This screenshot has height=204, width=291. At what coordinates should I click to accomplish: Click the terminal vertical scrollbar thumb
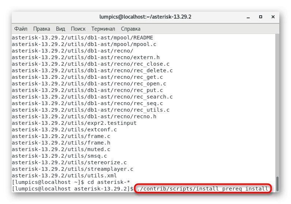pos(277,184)
